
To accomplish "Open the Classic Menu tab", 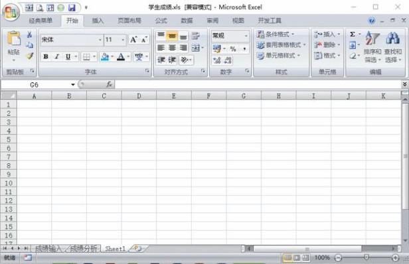I will click(41, 21).
